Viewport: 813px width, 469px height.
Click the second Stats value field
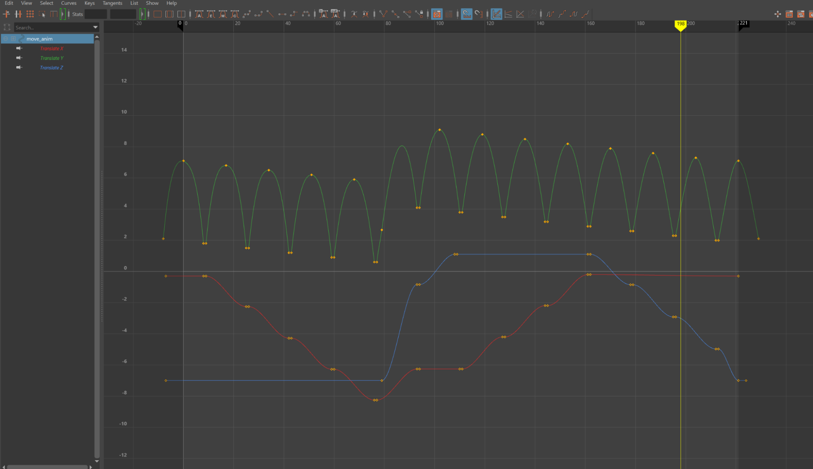pos(123,14)
